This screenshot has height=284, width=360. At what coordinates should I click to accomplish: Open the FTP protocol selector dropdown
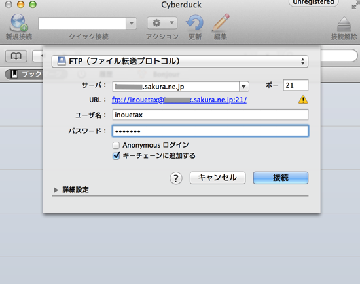pos(180,62)
